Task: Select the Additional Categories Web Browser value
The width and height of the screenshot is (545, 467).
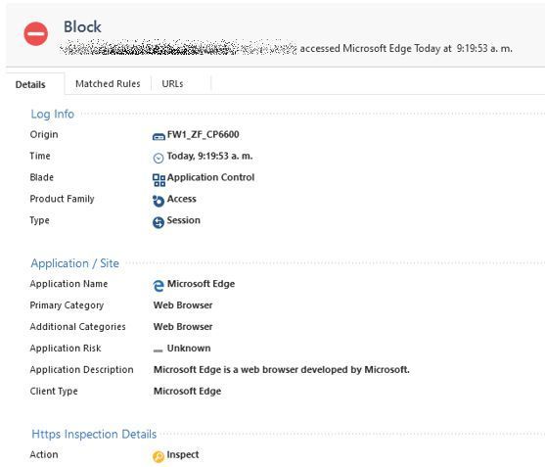Action: (183, 327)
